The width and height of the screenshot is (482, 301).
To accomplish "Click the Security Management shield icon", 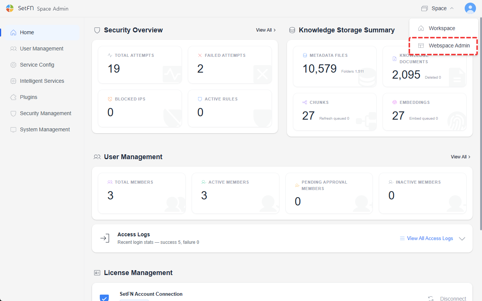I will tap(14, 113).
